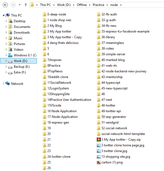Select Documents in the navigation pane
Screen dimensions: 164x171
coord(22,27)
